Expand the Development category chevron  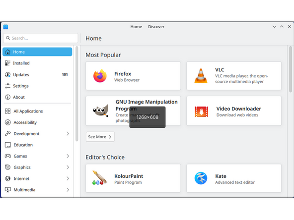click(x=68, y=134)
